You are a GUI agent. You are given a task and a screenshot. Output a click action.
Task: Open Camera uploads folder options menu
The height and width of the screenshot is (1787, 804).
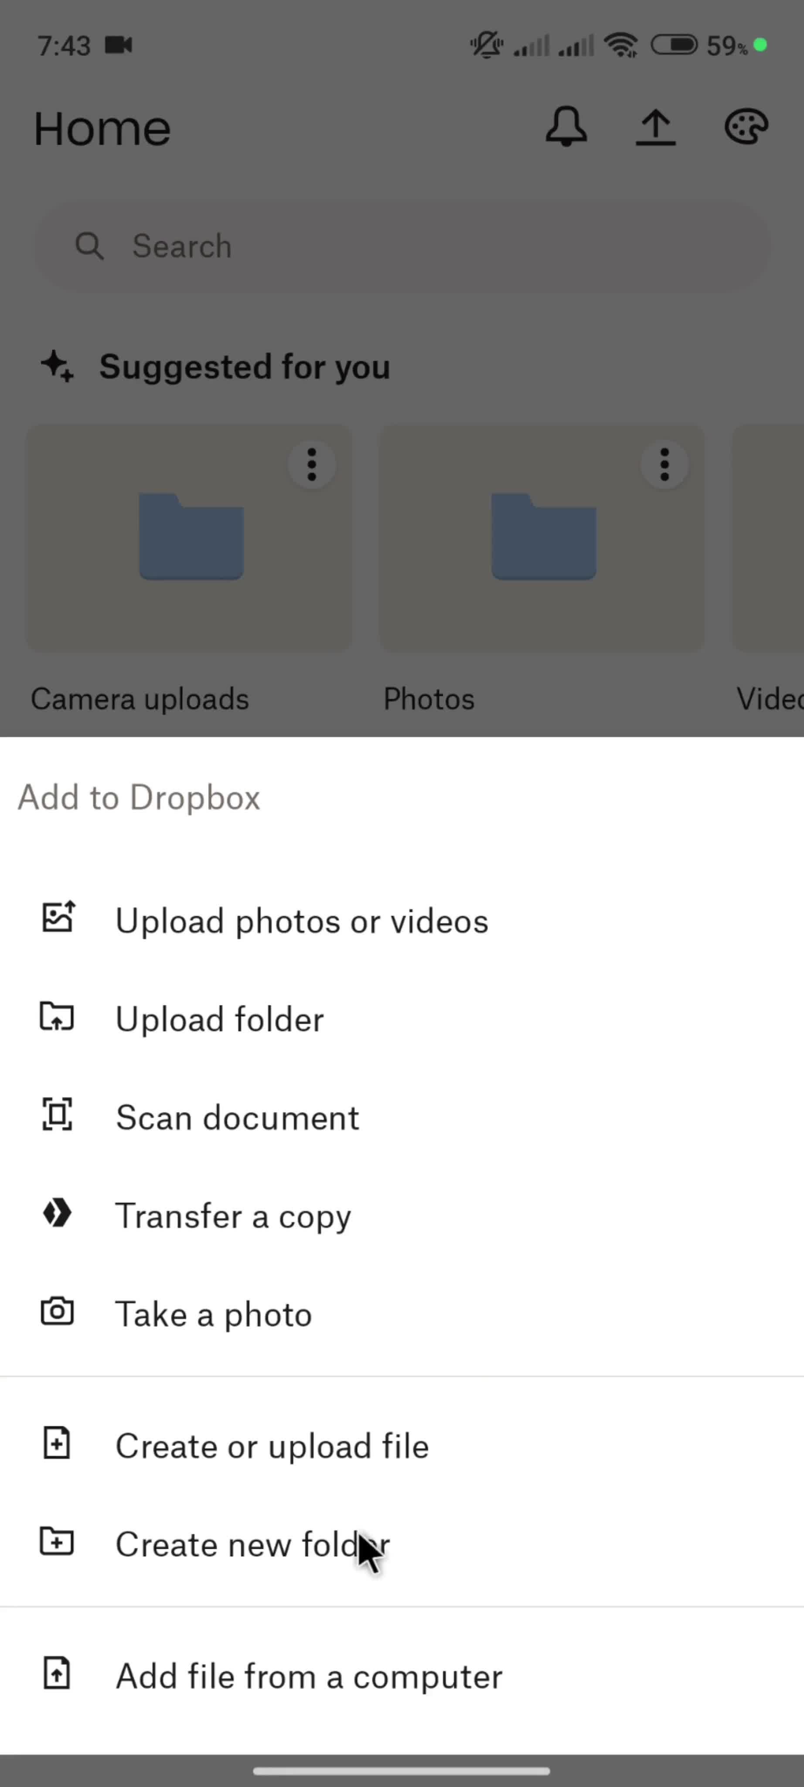click(312, 464)
